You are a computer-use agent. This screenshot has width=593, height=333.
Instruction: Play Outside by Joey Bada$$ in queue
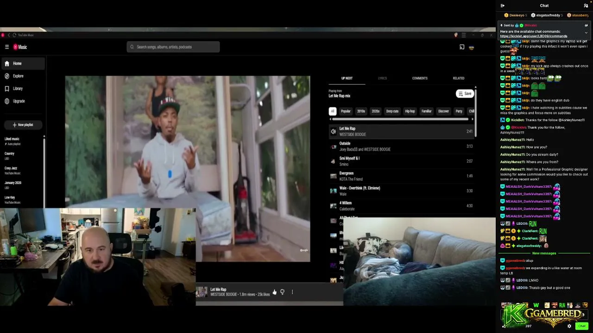401,146
